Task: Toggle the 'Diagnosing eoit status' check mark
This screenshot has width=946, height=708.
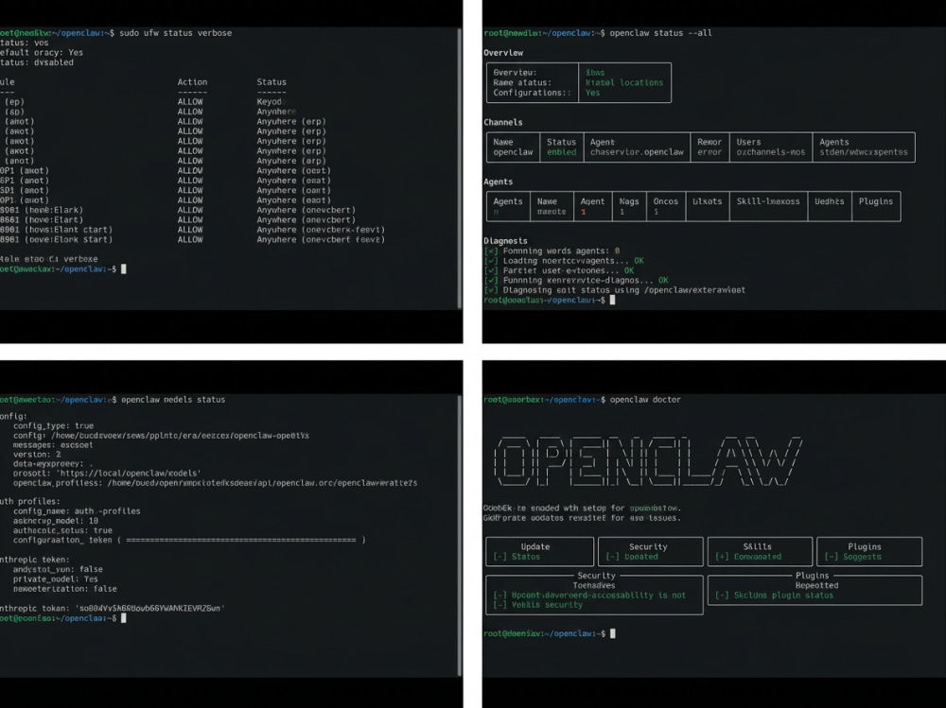Action: tap(491, 290)
